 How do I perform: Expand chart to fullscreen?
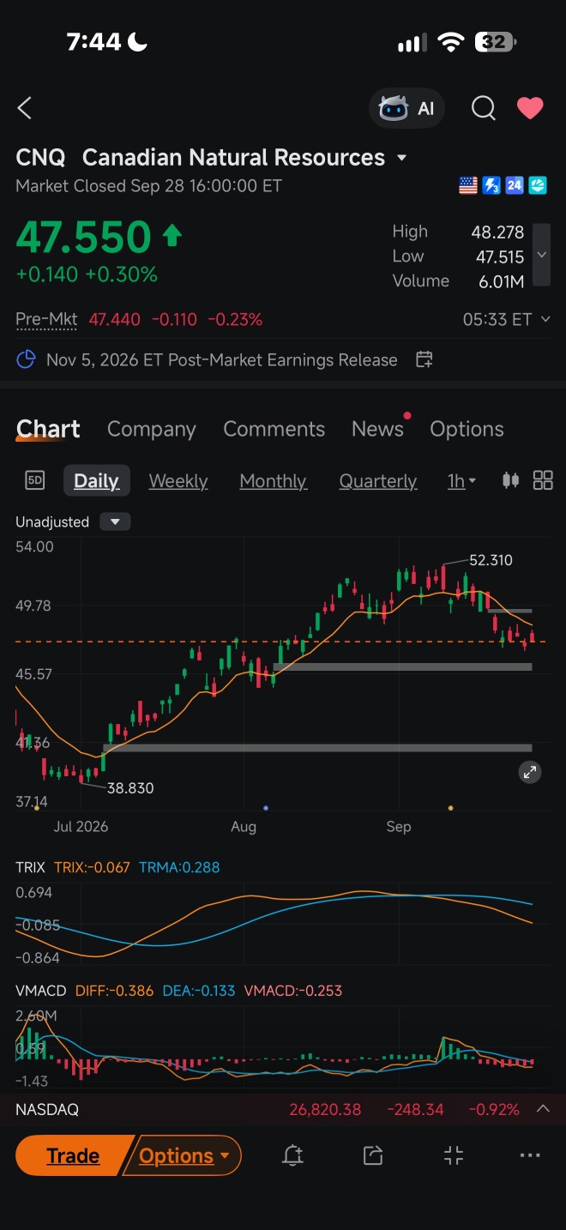pos(530,772)
